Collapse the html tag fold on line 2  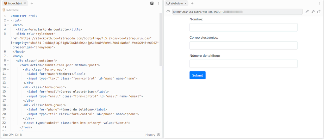click(x=8, y=20)
